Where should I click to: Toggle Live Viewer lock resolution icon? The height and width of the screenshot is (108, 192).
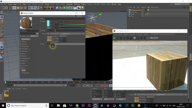pos(131,38)
